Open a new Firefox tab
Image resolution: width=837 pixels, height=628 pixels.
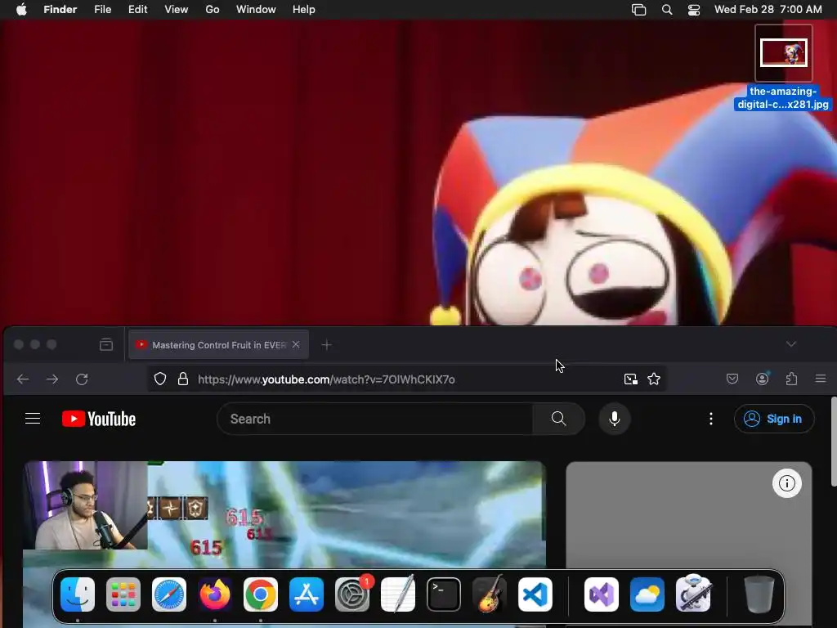pos(327,345)
